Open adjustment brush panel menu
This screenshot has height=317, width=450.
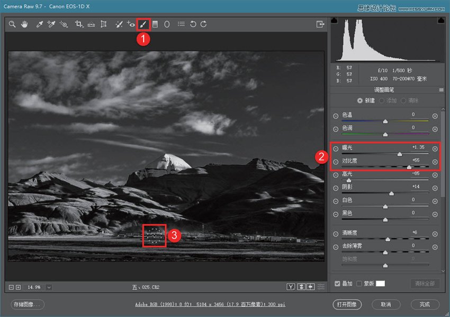click(x=442, y=90)
